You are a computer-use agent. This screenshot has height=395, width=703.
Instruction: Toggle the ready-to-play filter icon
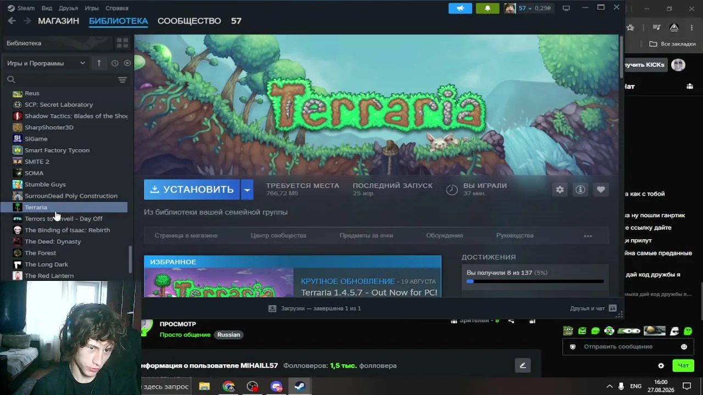(127, 63)
